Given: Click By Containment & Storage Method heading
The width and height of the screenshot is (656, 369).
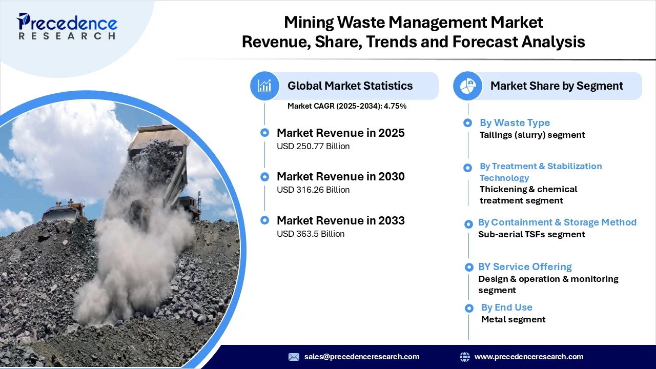Looking at the screenshot, I should 557,222.
